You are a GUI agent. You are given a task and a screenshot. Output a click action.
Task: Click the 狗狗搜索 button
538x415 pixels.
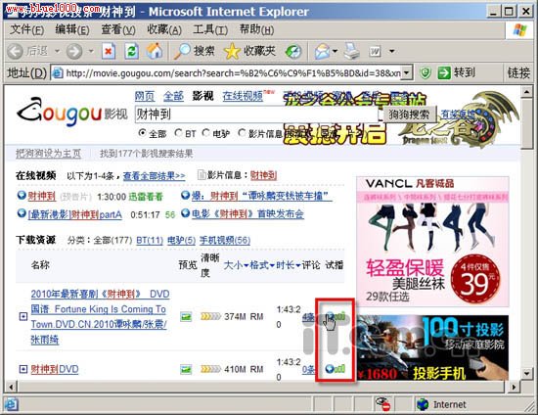pos(409,114)
